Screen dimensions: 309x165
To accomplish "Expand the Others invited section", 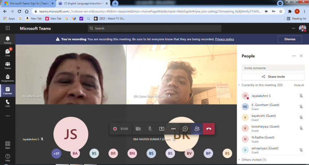I will point(239,160).
